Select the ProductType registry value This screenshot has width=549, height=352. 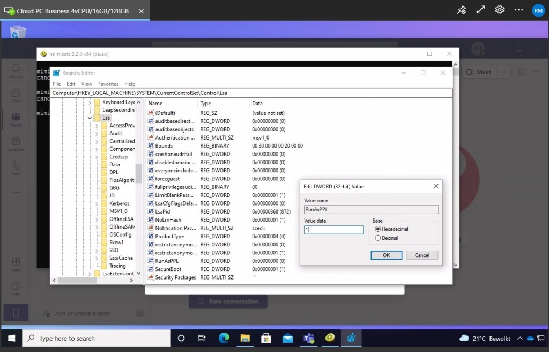pyautogui.click(x=169, y=236)
